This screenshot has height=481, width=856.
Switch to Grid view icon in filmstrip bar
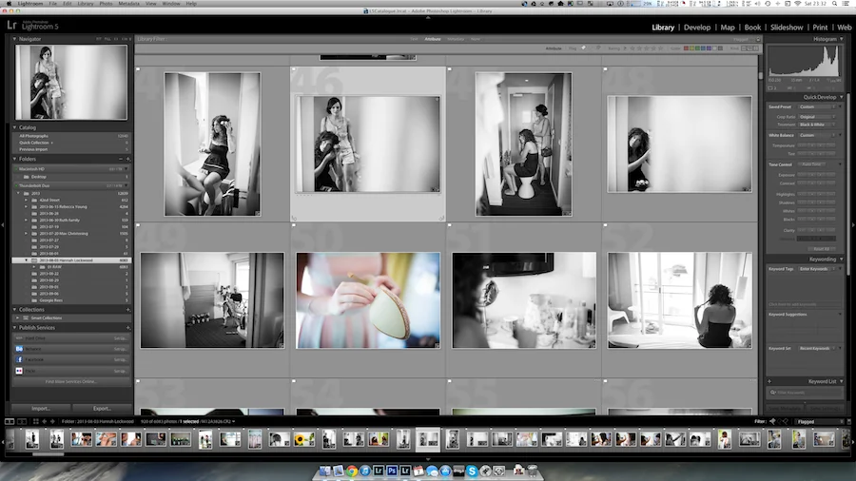[36, 421]
